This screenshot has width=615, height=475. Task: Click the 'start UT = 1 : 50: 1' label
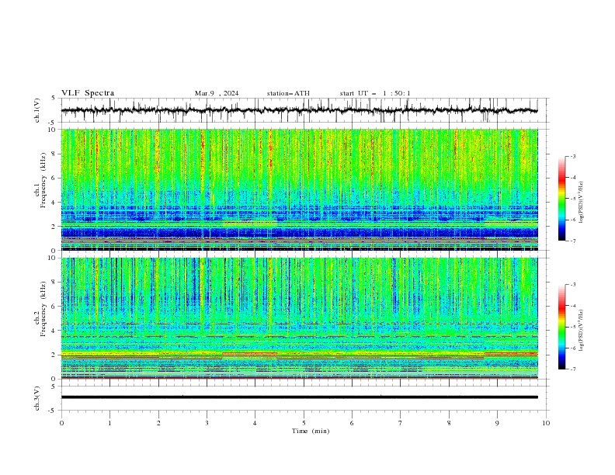(375, 93)
